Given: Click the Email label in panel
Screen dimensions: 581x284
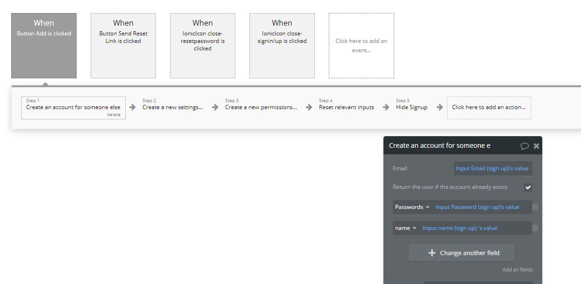Looking at the screenshot, I should tap(400, 168).
